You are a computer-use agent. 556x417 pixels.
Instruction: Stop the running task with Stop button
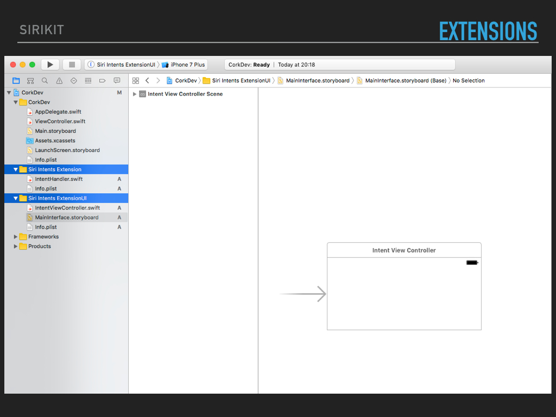click(72, 65)
